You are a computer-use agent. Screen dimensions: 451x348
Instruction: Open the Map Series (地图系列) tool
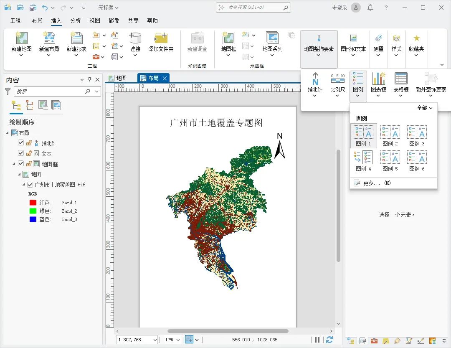(x=272, y=44)
